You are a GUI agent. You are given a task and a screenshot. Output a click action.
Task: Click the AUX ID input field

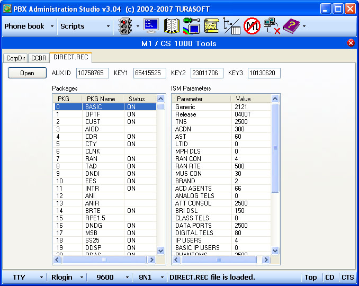click(x=93, y=73)
